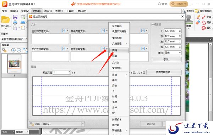The image size is (213, 135).
Task: Create a new blank document with the page icon
Action: click(x=23, y=28)
